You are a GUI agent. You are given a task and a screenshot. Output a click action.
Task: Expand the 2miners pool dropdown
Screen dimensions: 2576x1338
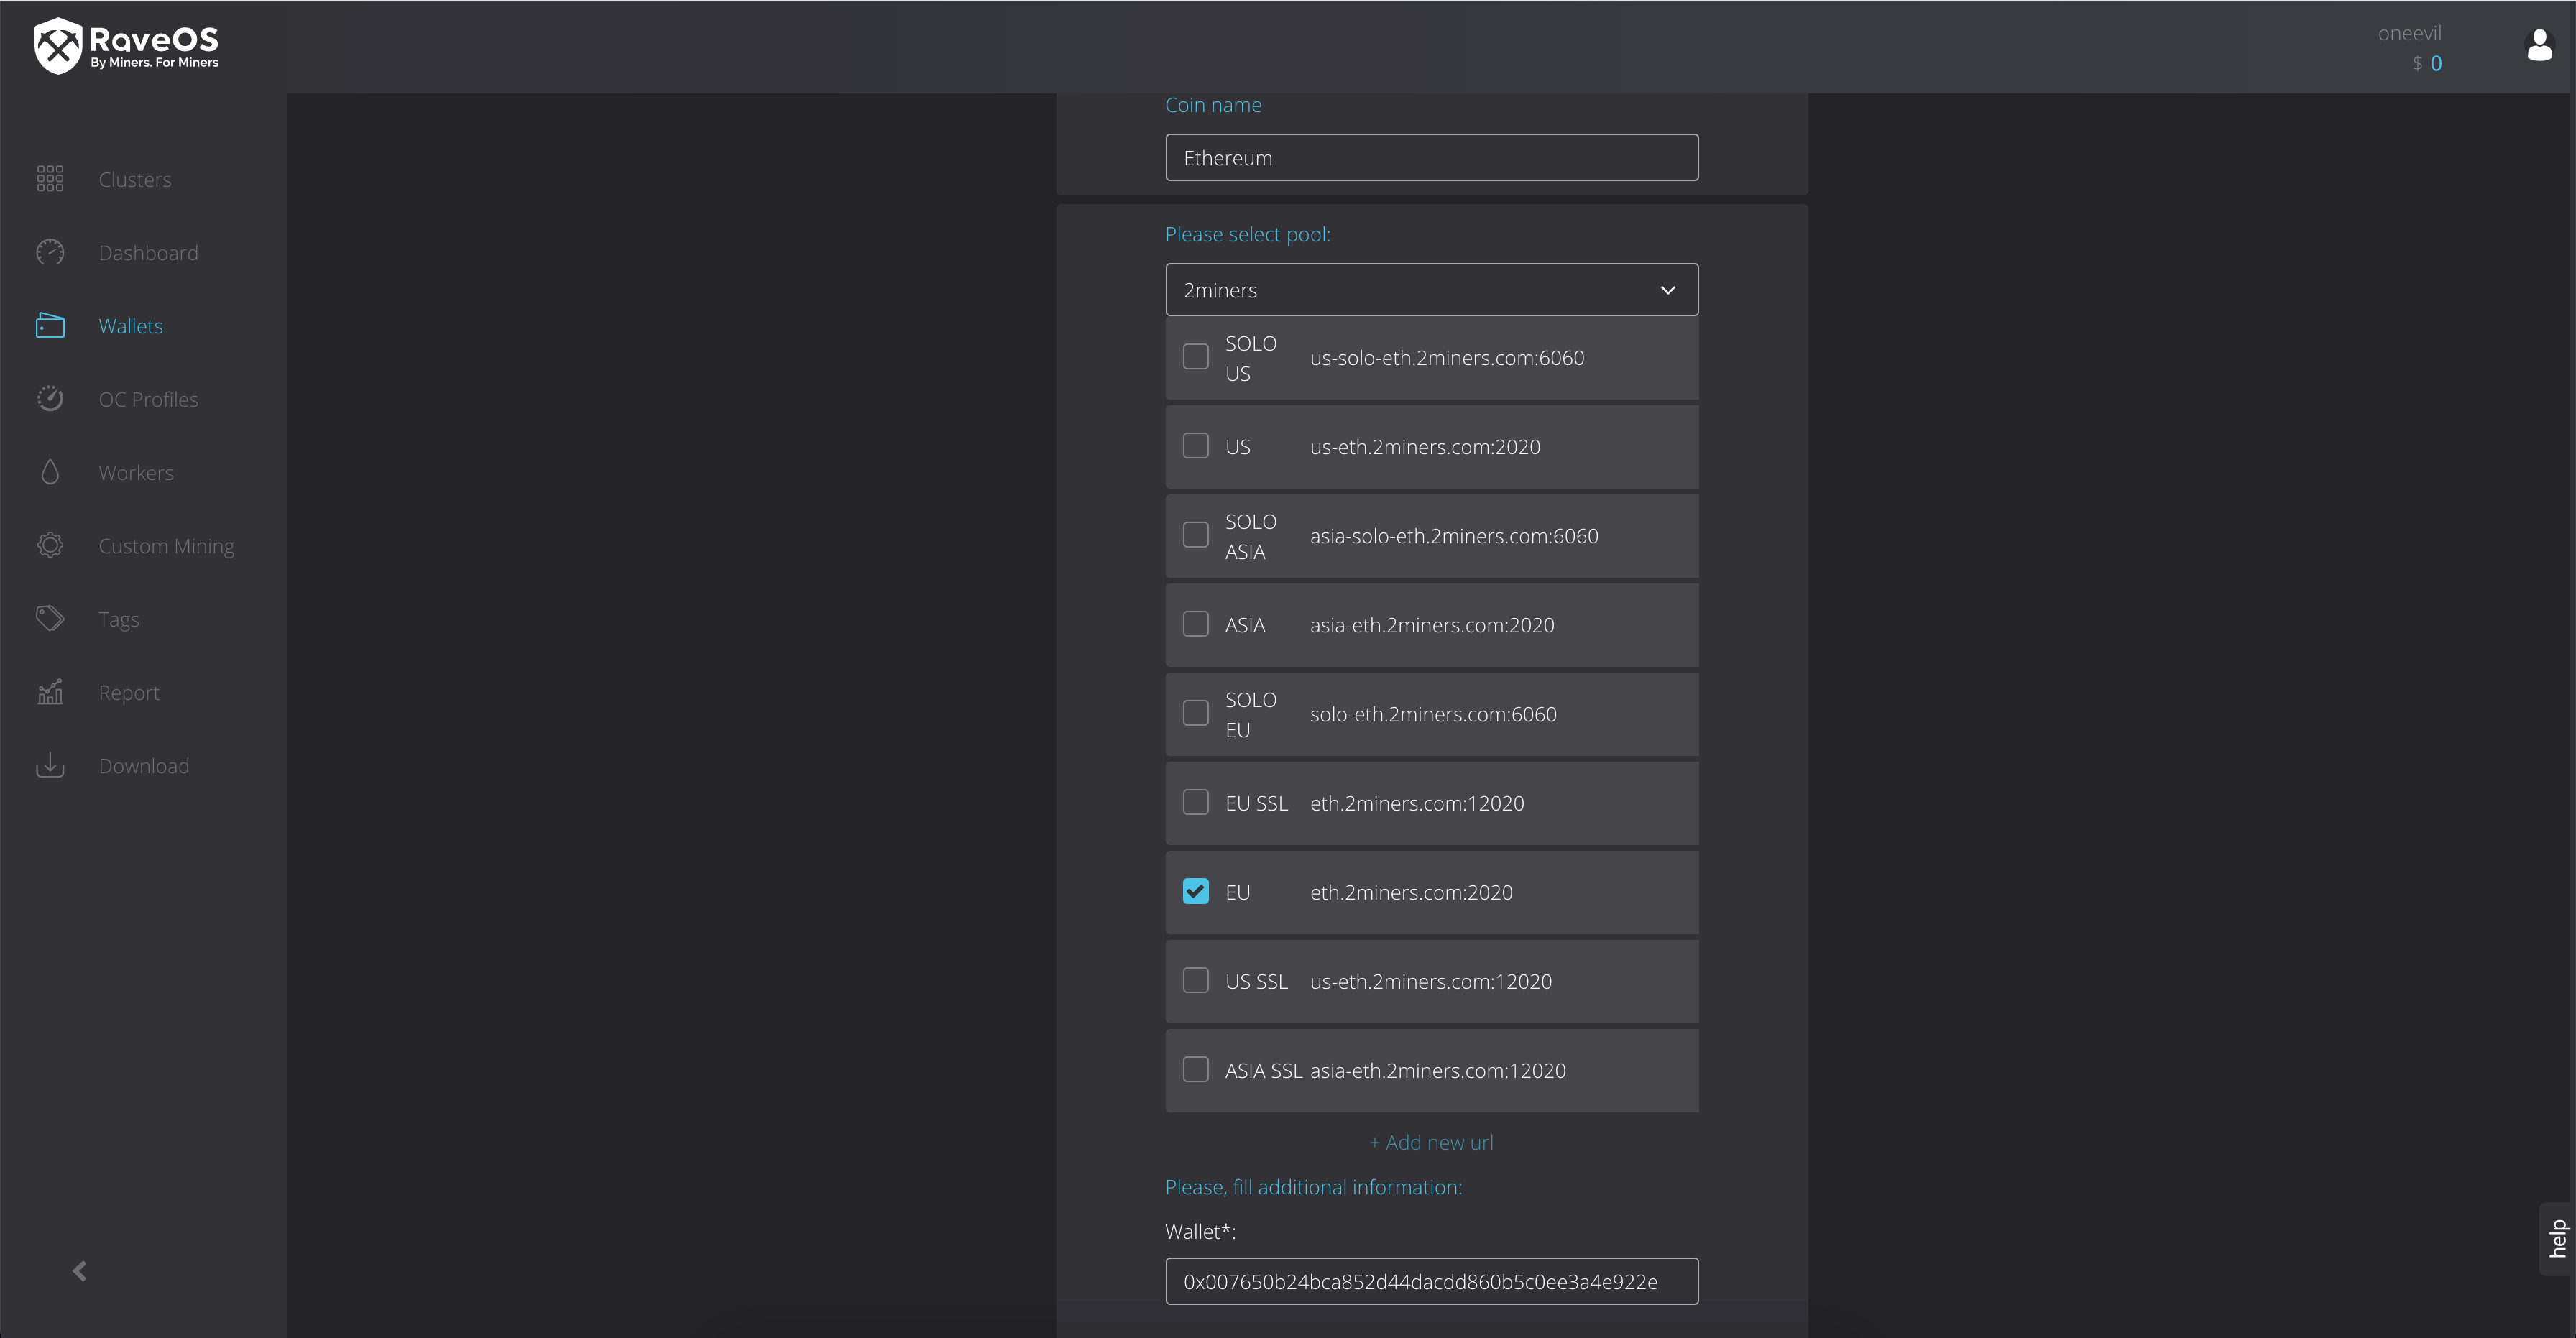pyautogui.click(x=1431, y=290)
